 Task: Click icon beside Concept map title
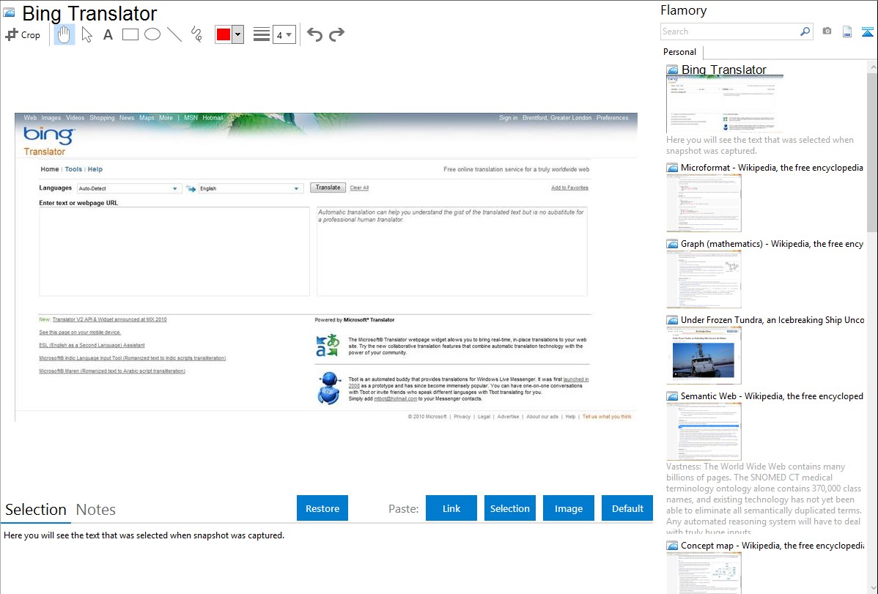coord(672,546)
